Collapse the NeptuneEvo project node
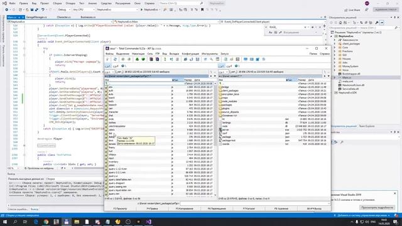The width and height of the screenshot is (402, 226). point(331,36)
